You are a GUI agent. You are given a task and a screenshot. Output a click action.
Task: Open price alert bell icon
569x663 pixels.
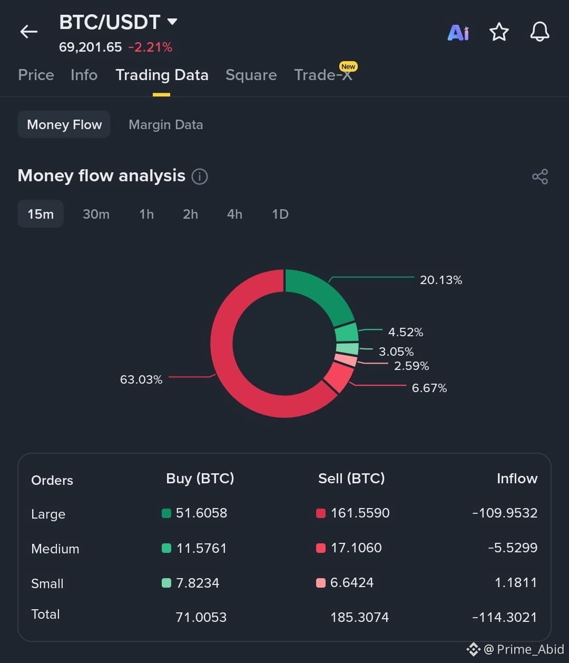pyautogui.click(x=539, y=32)
